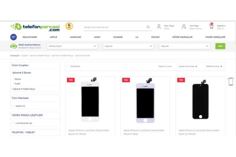Click the Üye / Bayi Girişi text

[x=169, y=27]
